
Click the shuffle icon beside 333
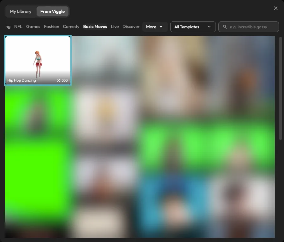(58, 80)
